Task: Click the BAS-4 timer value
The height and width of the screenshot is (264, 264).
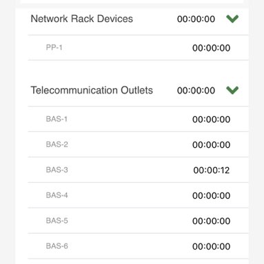Action: pos(212,196)
